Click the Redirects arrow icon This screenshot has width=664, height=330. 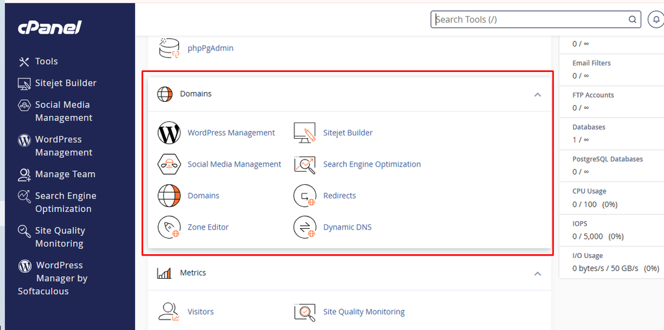305,196
